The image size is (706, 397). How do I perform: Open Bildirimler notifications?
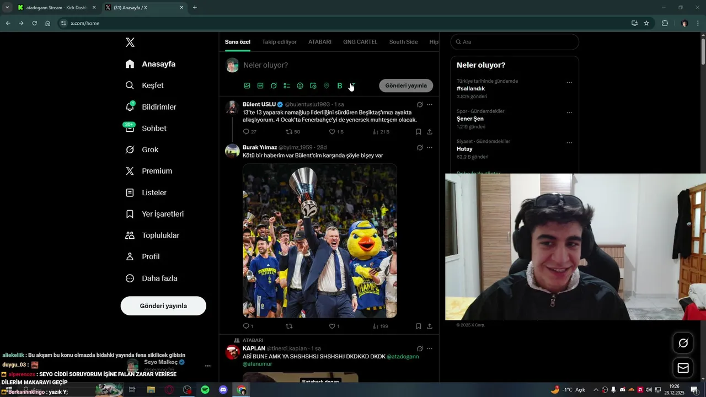pos(151,107)
